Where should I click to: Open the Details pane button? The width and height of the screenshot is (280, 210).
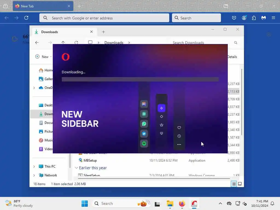click(232, 57)
